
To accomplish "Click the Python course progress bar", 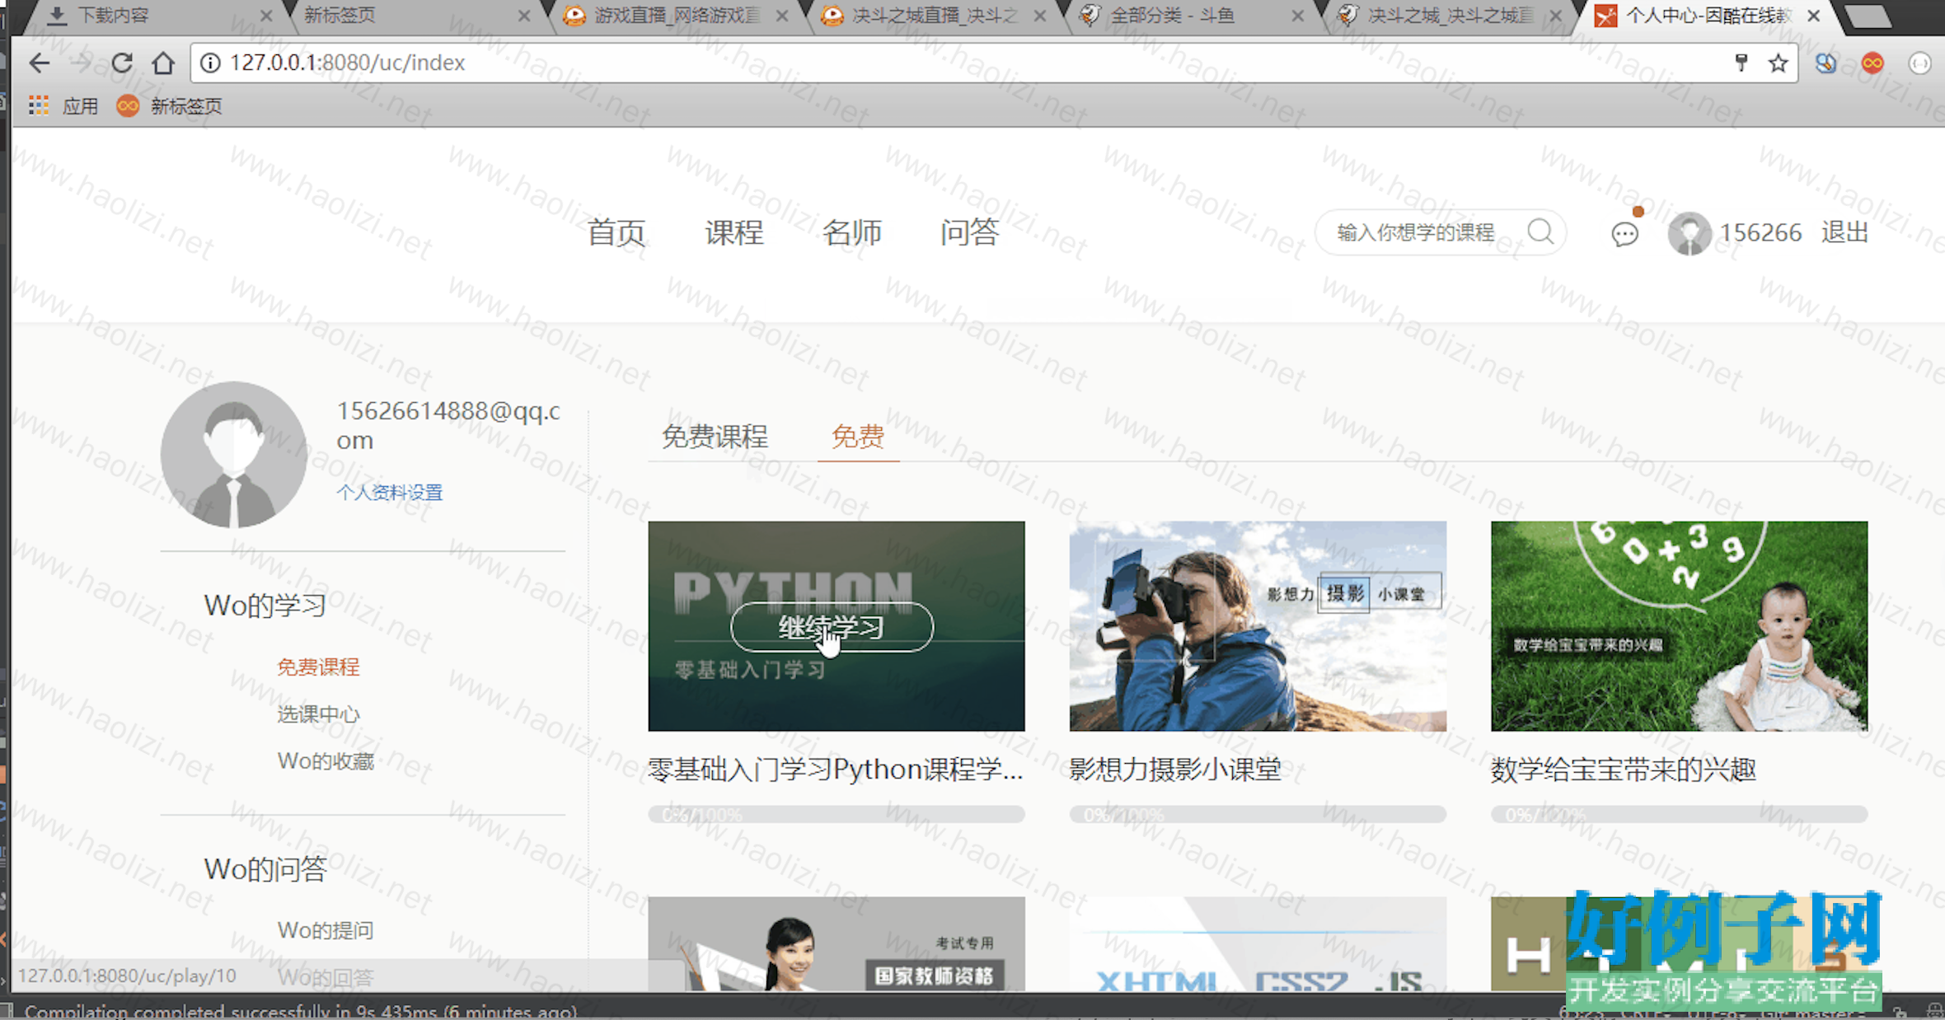I will click(x=836, y=814).
